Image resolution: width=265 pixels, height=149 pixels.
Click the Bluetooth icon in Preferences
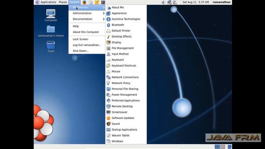click(108, 25)
